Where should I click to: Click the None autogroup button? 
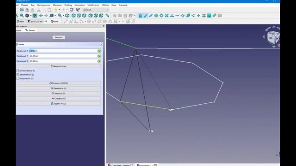click(x=55, y=22)
